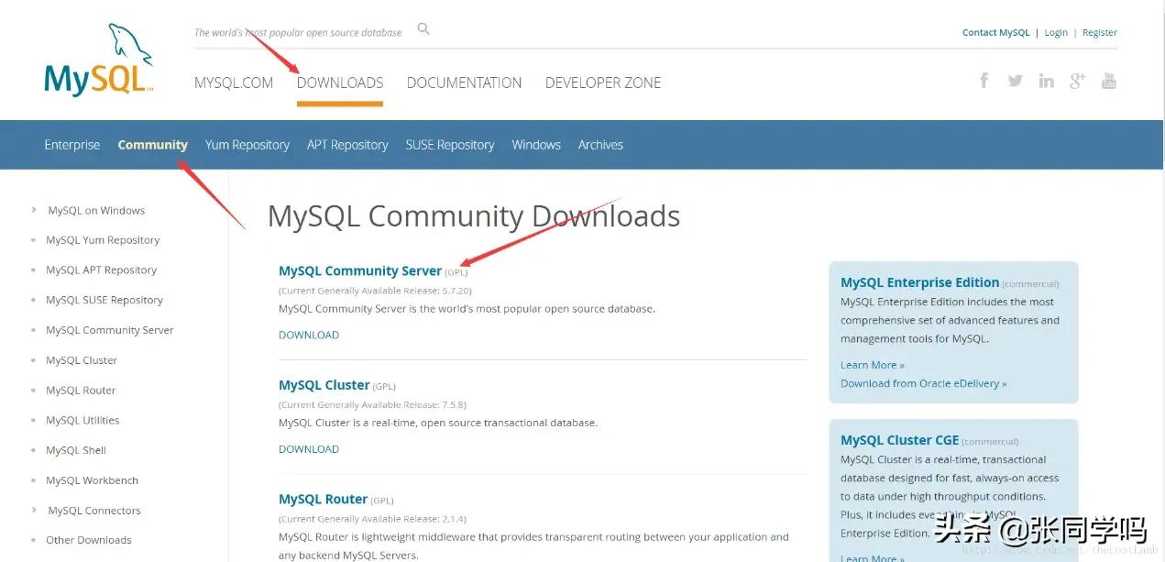This screenshot has width=1165, height=562.
Task: Open the MySQL Twitter icon
Action: (1015, 81)
